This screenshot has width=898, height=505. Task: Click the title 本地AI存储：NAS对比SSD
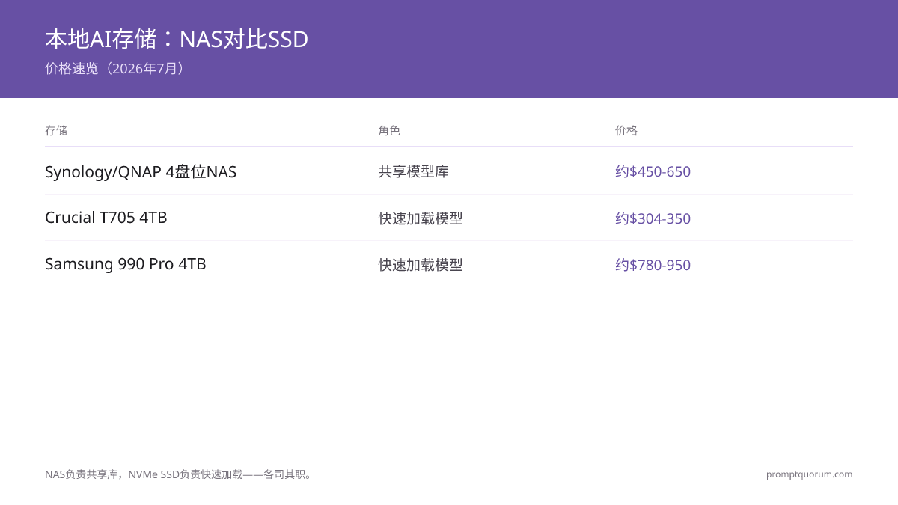coord(177,39)
